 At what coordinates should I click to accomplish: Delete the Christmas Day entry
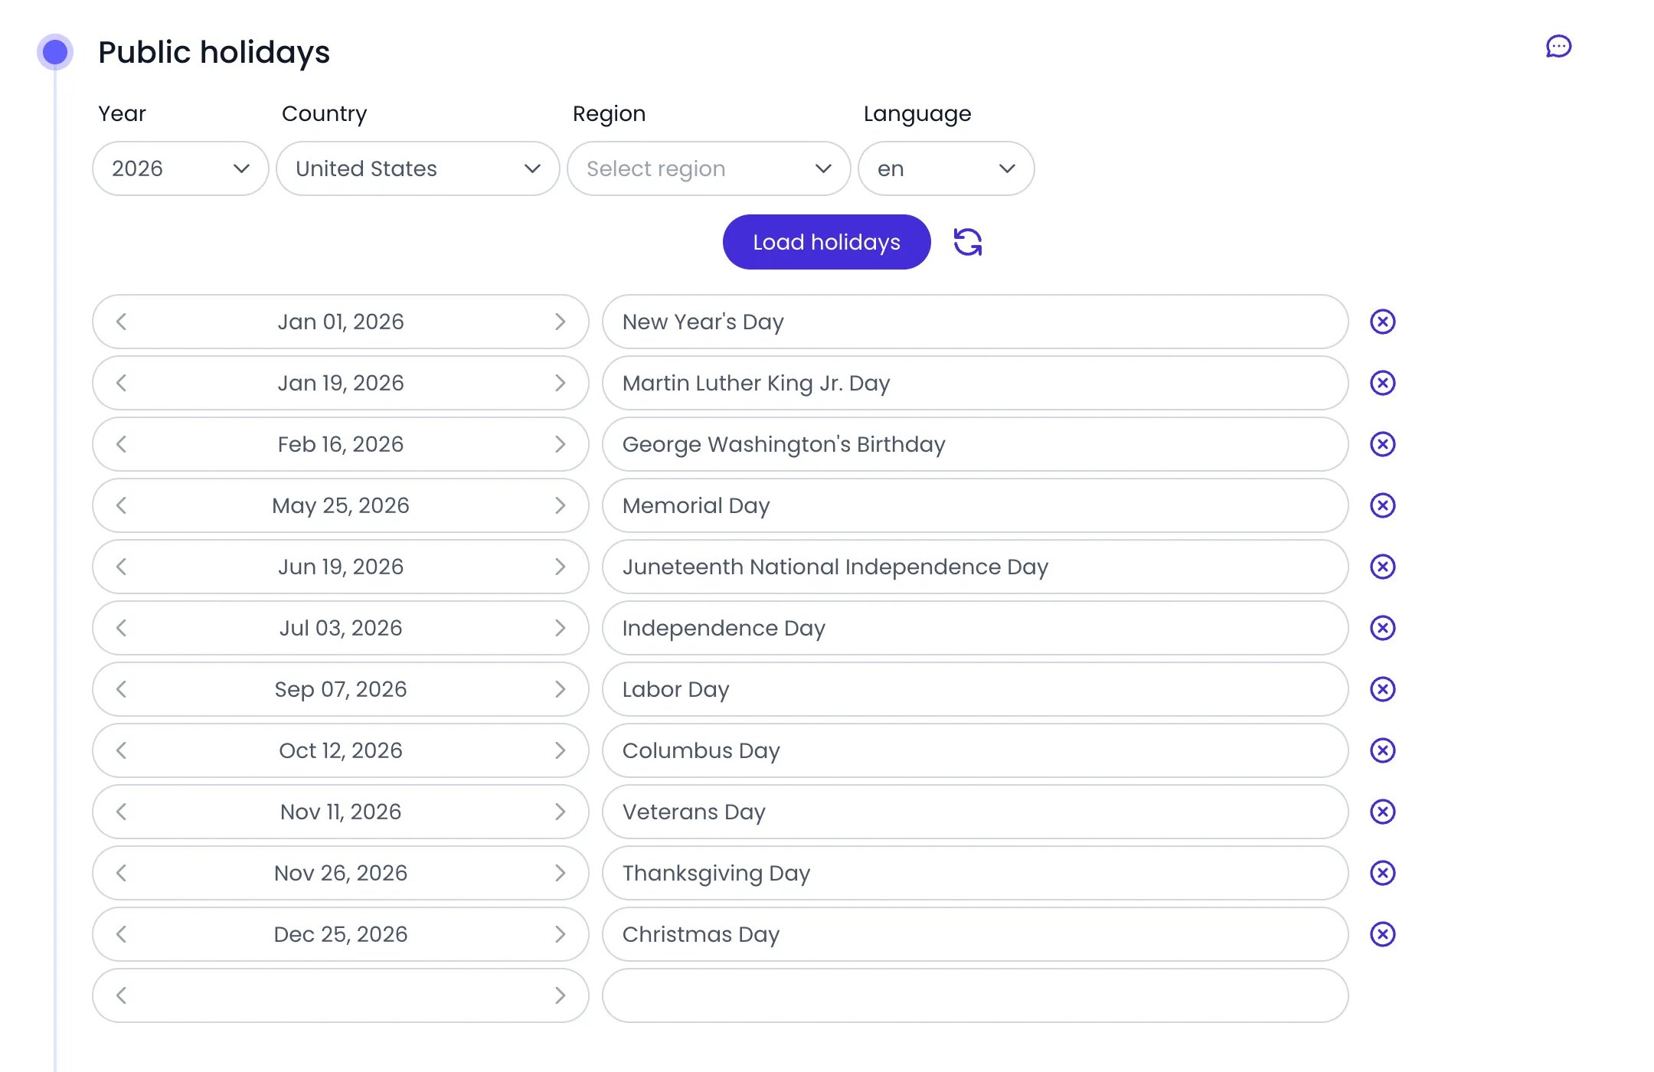pos(1382,934)
